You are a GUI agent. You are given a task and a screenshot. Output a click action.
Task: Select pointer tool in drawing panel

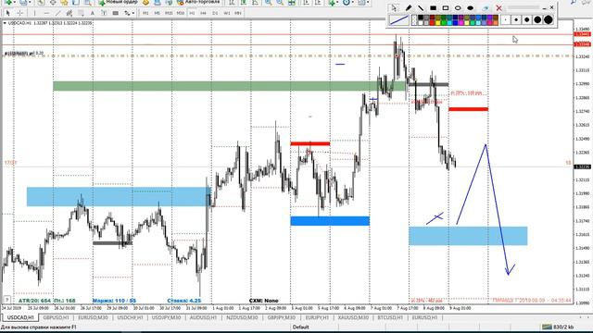pyautogui.click(x=394, y=7)
